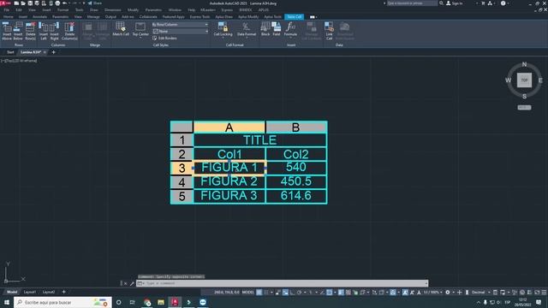This screenshot has width=548, height=308.
Task: Select the TITLE cell in the table
Action: pyautogui.click(x=260, y=140)
